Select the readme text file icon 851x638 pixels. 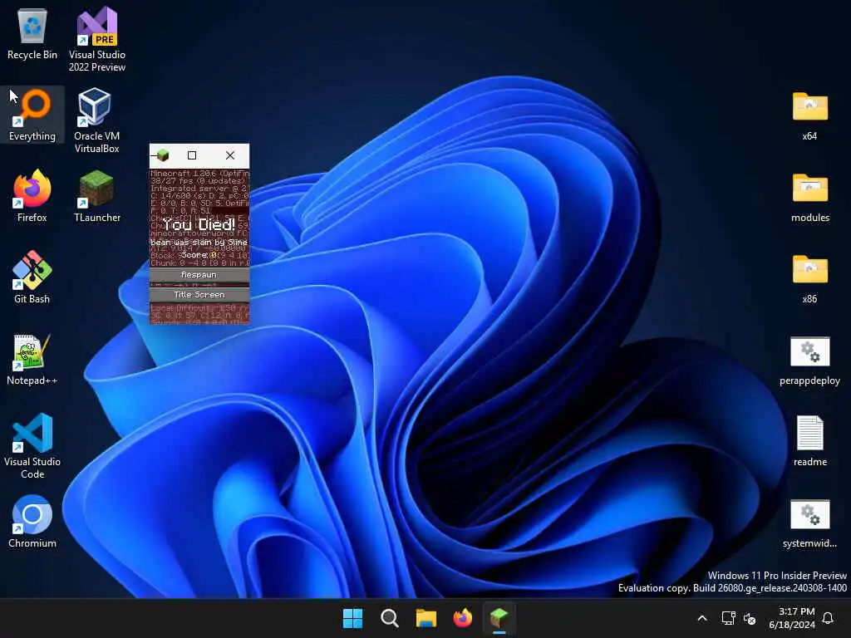tap(809, 440)
